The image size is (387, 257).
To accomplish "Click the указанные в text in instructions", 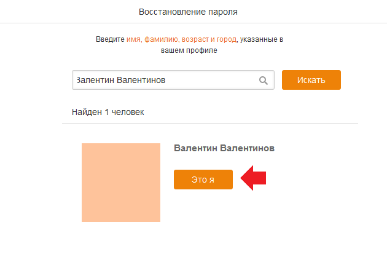I will pos(261,39).
